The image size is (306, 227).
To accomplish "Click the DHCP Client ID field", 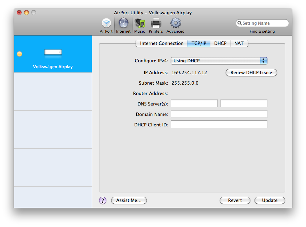I will [219, 124].
